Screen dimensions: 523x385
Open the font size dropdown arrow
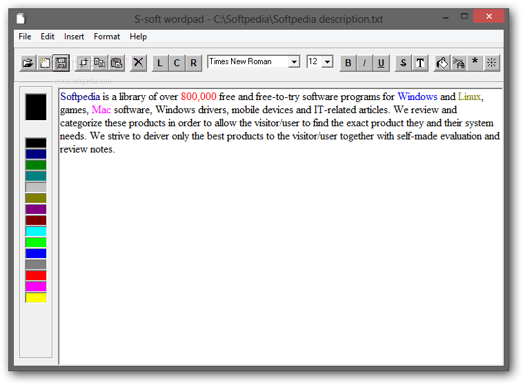pyautogui.click(x=328, y=61)
